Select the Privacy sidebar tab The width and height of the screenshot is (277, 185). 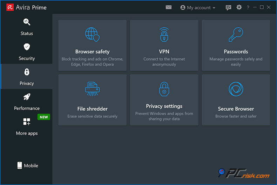[x=27, y=77]
